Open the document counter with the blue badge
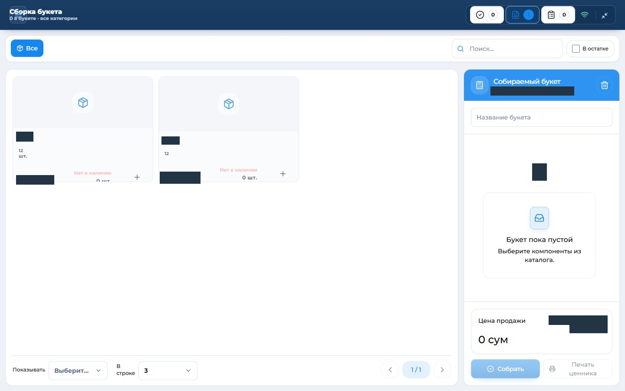This screenshot has height=391, width=625. pos(523,15)
